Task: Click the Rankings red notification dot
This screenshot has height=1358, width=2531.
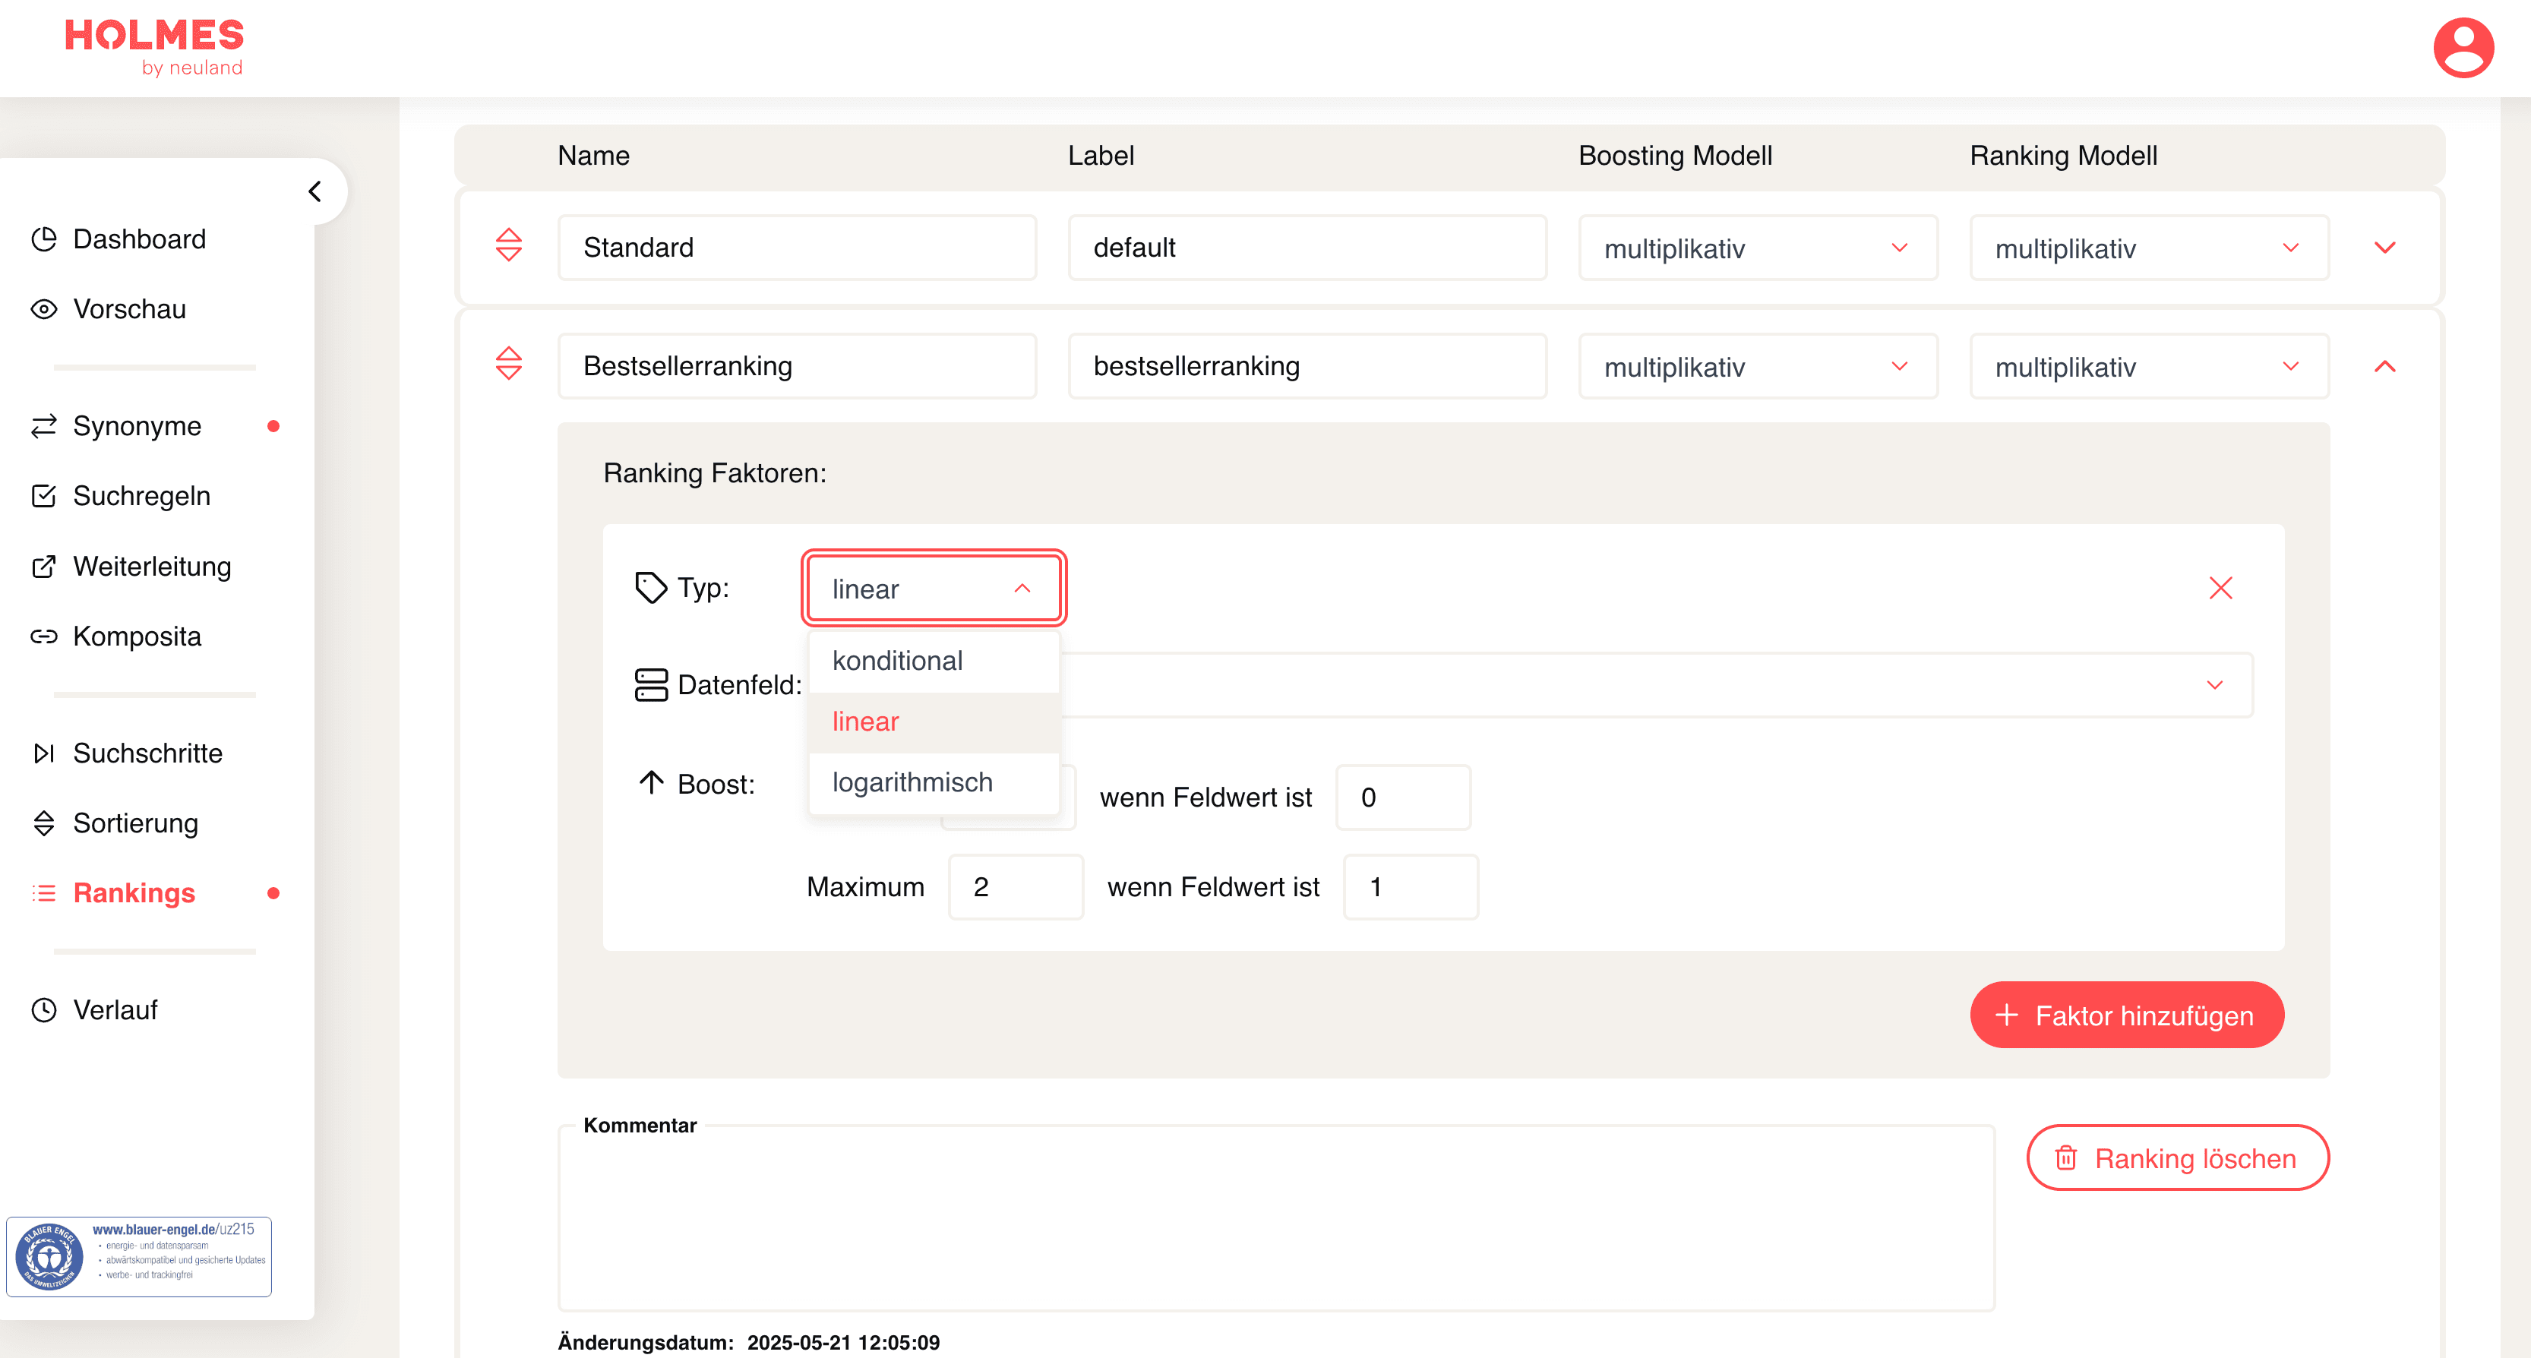Action: (x=273, y=892)
